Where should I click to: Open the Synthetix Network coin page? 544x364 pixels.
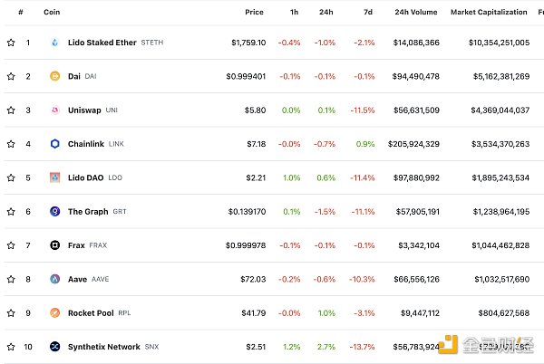point(103,347)
